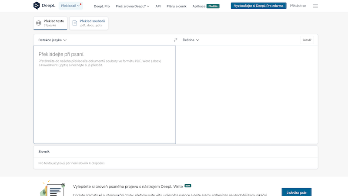Viewport: 348px width, 196px height.
Task: Open the hamburger menu icon
Action: 315,6
